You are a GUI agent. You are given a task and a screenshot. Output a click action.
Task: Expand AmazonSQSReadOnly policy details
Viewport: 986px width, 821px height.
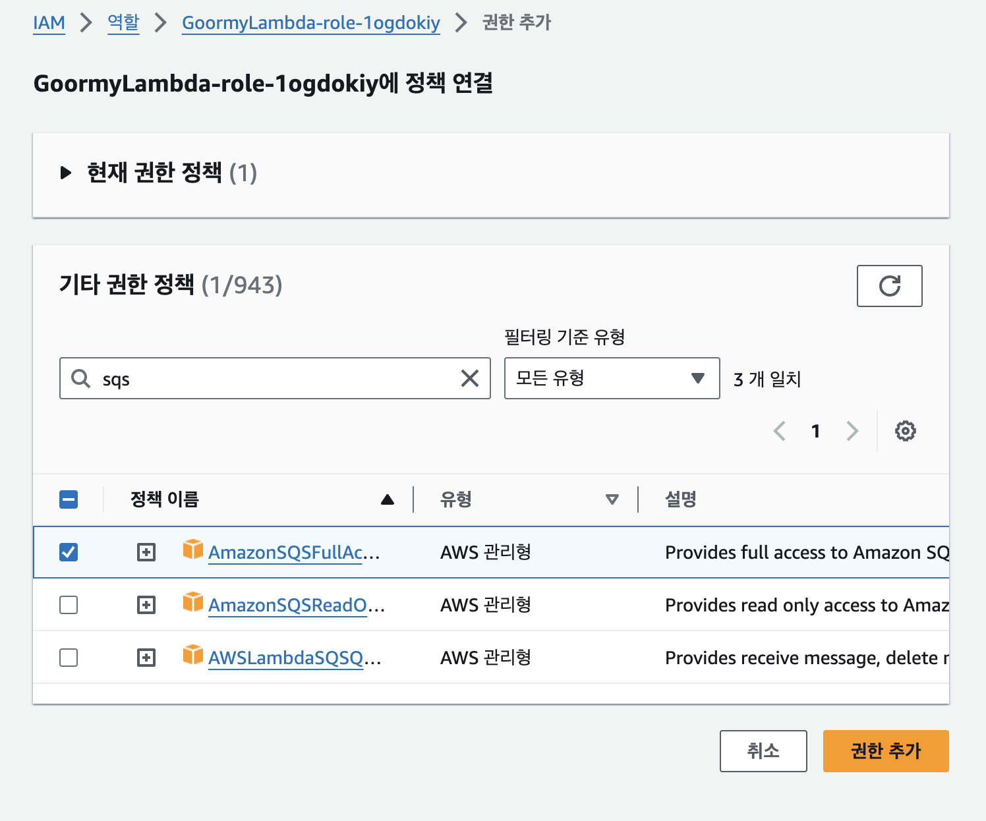coord(146,605)
